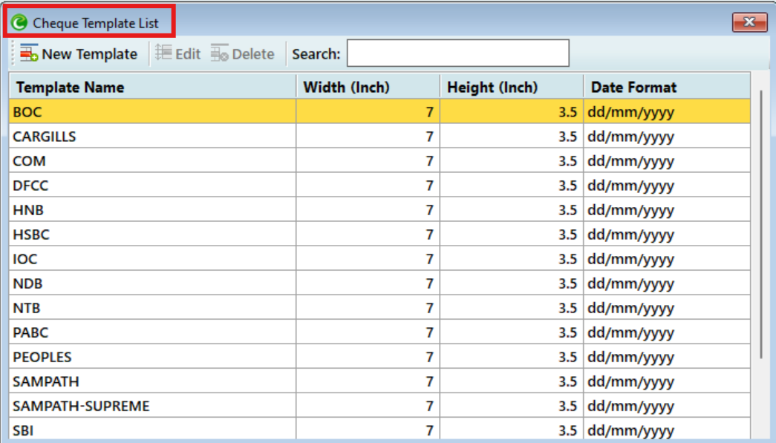Screen dimensions: 776x443
Task: Sort by Height (Inch) column header
Action: 512,87
